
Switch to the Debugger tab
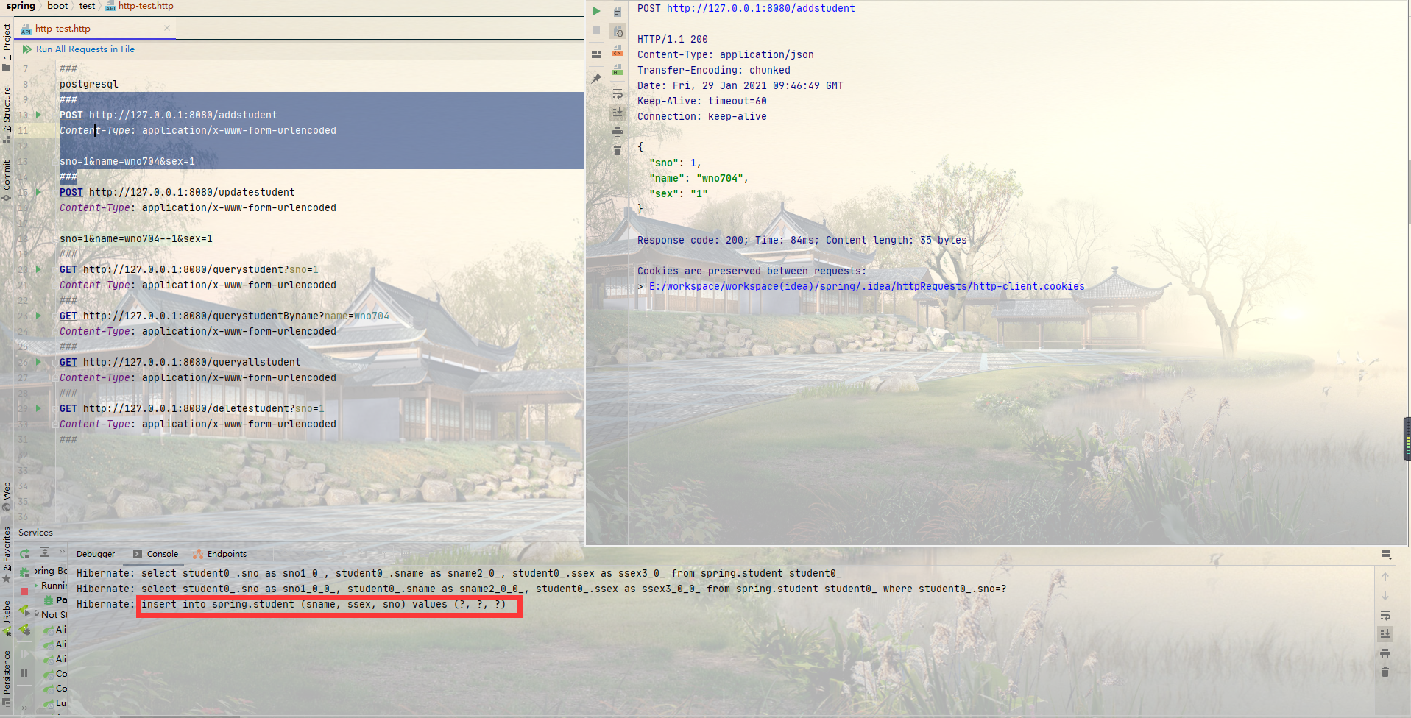[x=96, y=554]
